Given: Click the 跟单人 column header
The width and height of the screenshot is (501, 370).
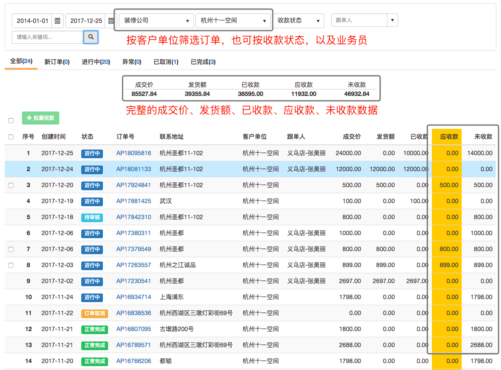Looking at the screenshot, I should (x=296, y=137).
